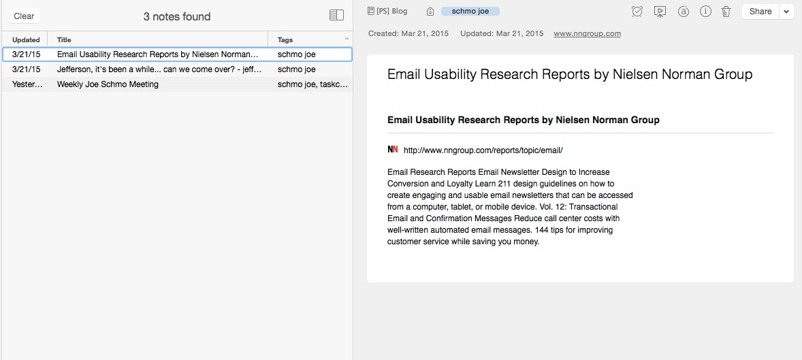Open the Share dropdown arrow
This screenshot has height=360, width=802.
(x=786, y=12)
